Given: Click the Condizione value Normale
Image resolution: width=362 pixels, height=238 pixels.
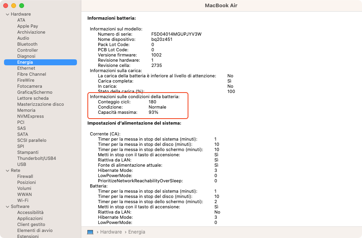Looking at the screenshot, I should coord(158,107).
